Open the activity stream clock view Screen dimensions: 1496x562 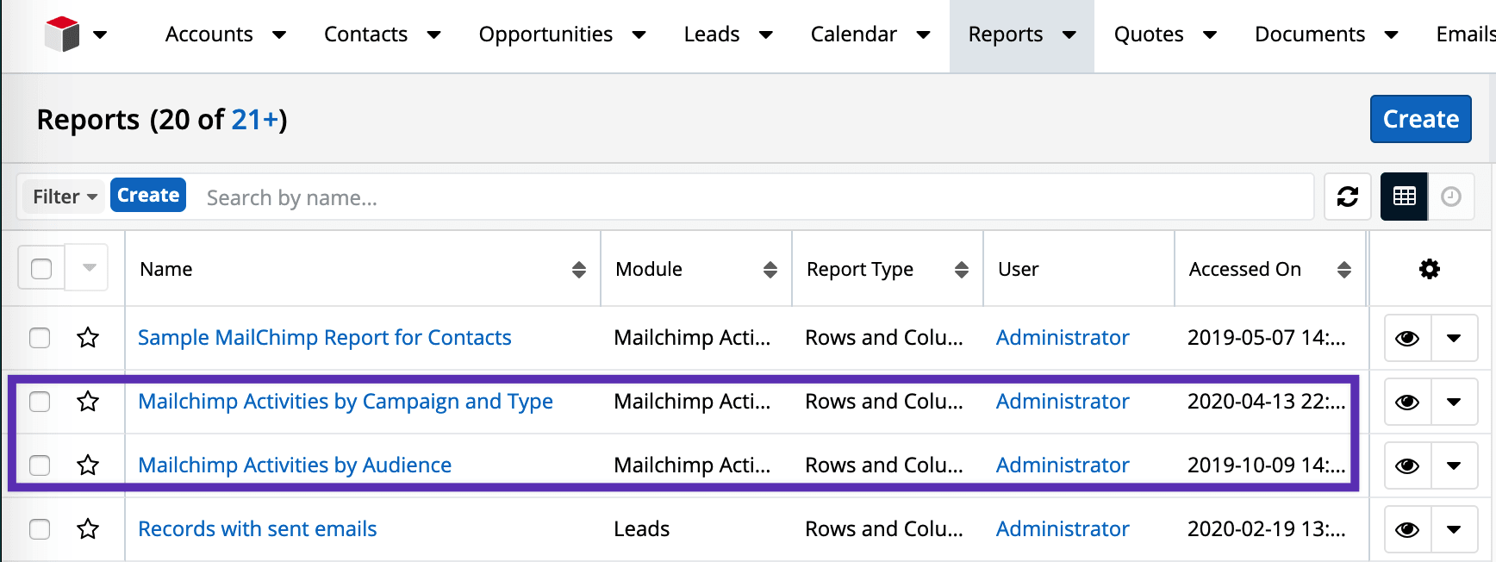pyautogui.click(x=1451, y=197)
